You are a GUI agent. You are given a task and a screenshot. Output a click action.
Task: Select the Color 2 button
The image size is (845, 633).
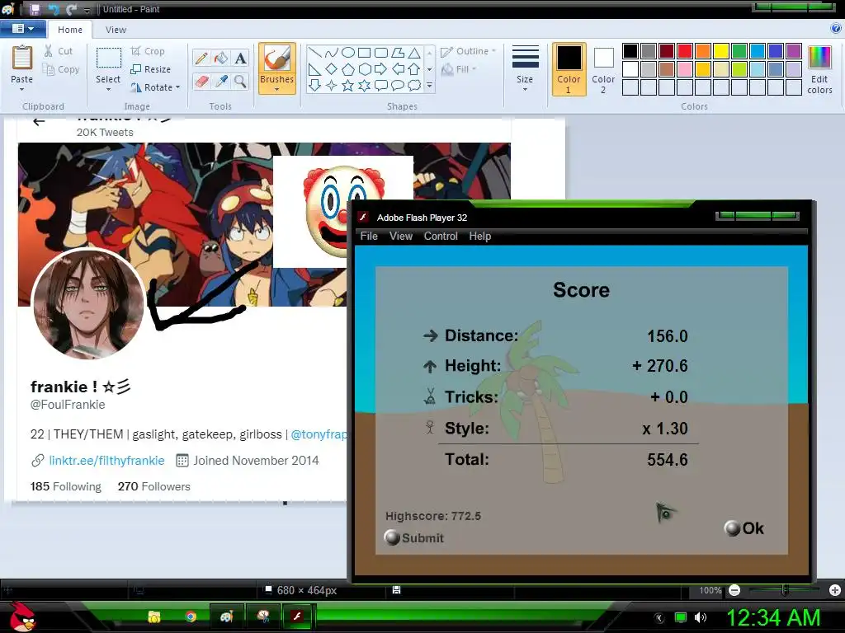[x=603, y=70]
